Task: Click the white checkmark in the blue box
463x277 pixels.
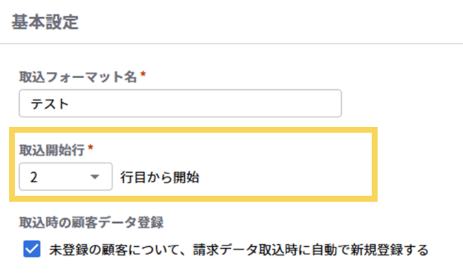Action: click(32, 250)
